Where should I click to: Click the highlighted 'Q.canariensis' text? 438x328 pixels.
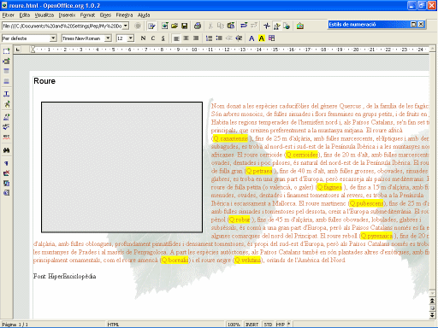[231, 138]
